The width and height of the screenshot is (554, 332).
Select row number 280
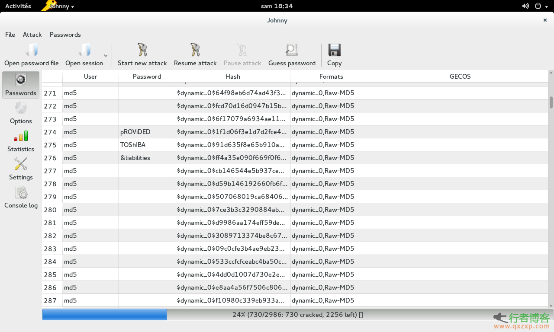tap(52, 210)
